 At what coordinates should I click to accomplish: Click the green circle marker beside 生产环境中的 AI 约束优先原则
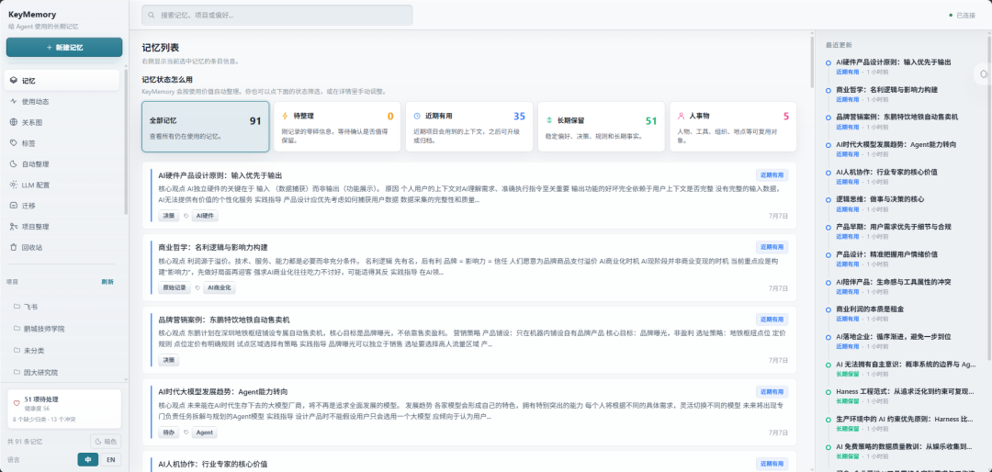click(x=829, y=420)
